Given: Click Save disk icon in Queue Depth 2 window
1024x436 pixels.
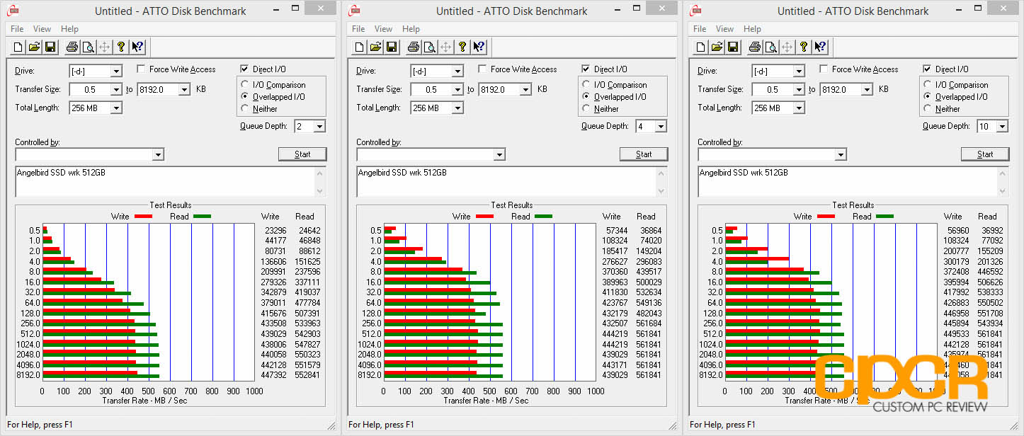Looking at the screenshot, I should point(50,47).
